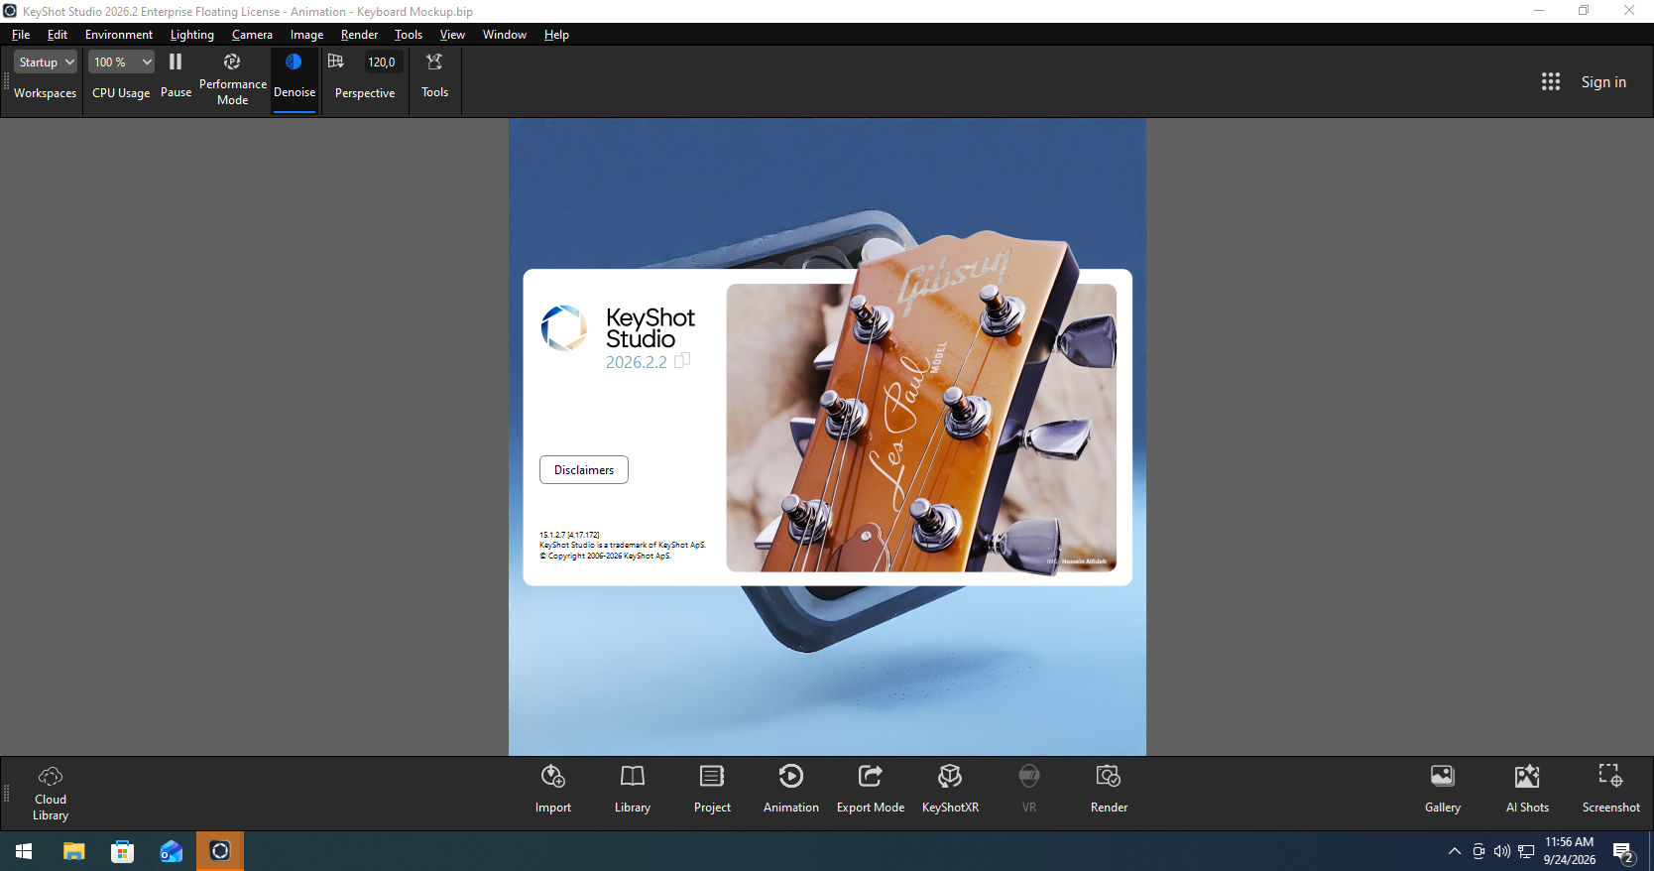The image size is (1654, 871).
Task: Open the Render dialog from bottom toolbar
Action: point(1109,790)
